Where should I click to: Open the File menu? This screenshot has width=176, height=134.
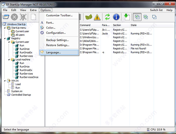point(5,10)
